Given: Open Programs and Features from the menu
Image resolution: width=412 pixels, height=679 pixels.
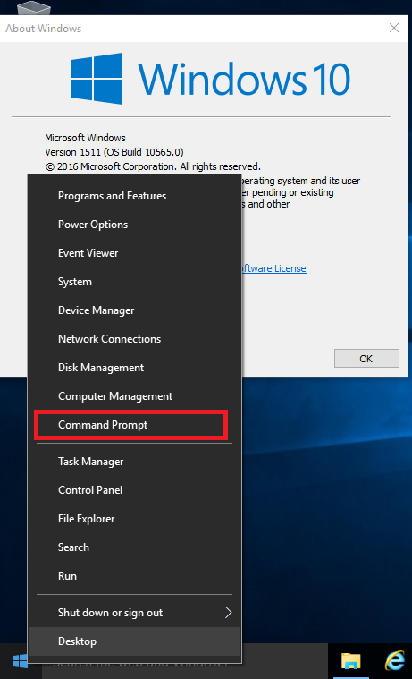Looking at the screenshot, I should (134, 196).
